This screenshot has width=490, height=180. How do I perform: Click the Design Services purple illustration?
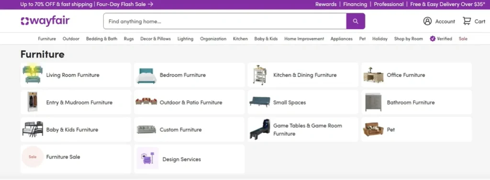click(147, 158)
